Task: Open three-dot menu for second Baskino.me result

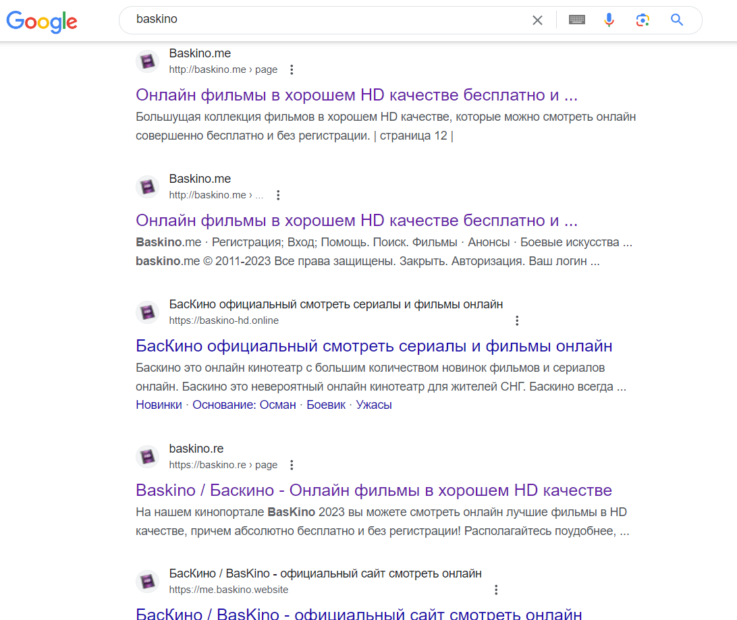Action: pyautogui.click(x=278, y=195)
